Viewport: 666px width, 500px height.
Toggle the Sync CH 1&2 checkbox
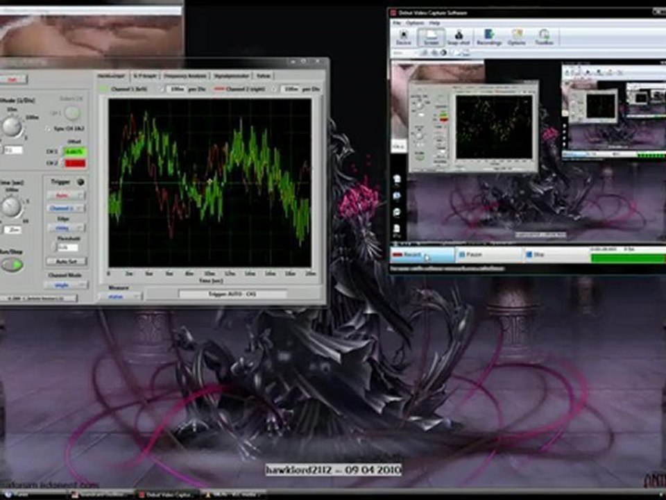[x=48, y=128]
